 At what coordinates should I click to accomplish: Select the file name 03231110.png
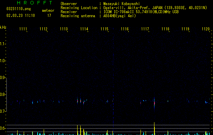(19, 9)
